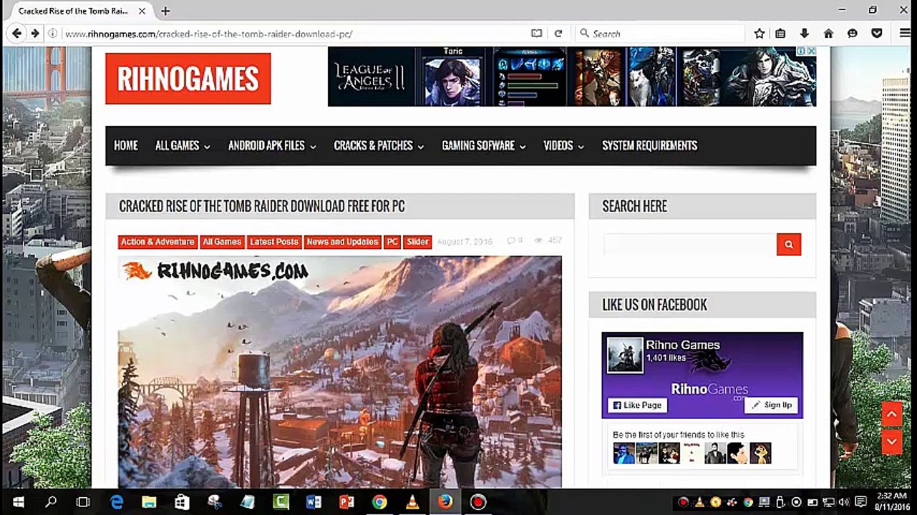Click the post date August 7, 2016
The height and width of the screenshot is (515, 917).
click(x=465, y=242)
